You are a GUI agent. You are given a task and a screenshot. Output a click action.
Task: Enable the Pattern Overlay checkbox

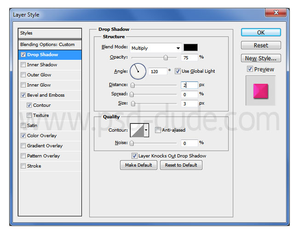click(x=23, y=156)
